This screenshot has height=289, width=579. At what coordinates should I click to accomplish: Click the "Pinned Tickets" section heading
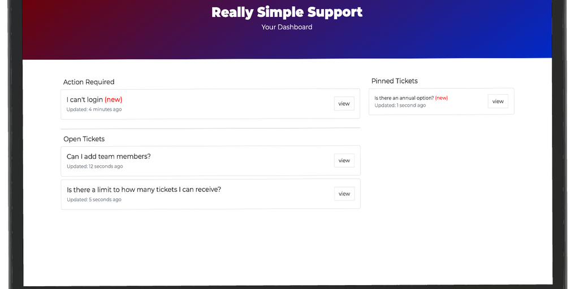pyautogui.click(x=395, y=81)
